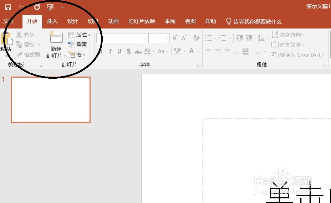The width and height of the screenshot is (331, 203).
Task: Click the distributed alignment icon
Action: click(246, 51)
